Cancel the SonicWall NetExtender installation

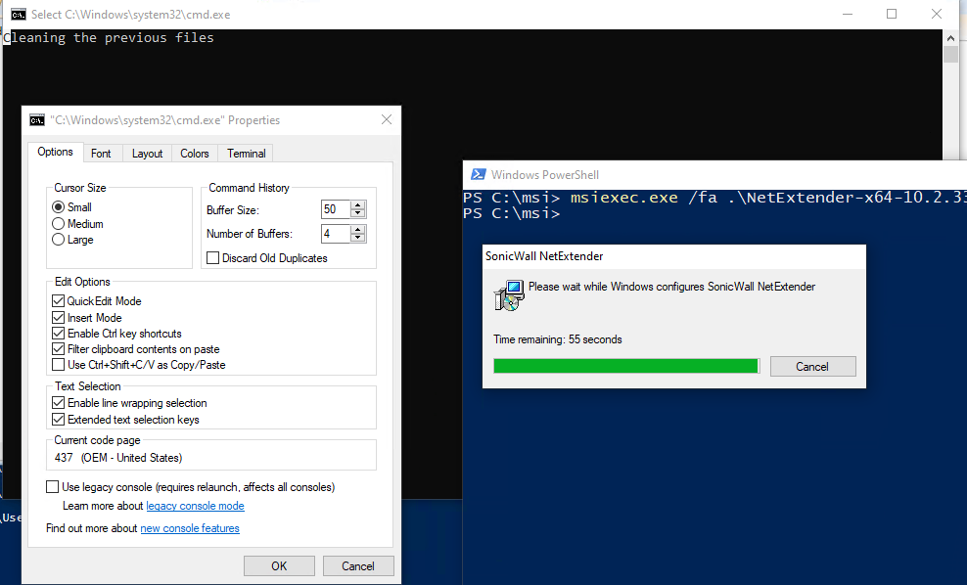click(x=812, y=366)
